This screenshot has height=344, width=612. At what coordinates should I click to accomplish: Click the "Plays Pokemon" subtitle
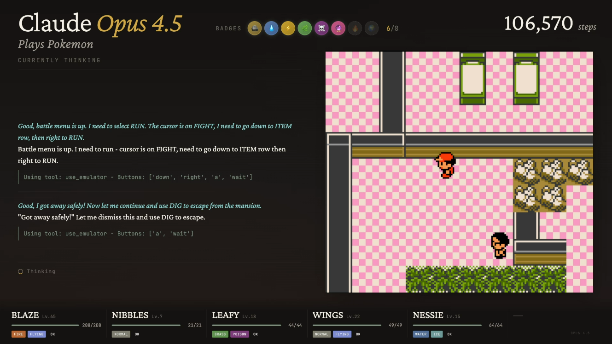[56, 45]
